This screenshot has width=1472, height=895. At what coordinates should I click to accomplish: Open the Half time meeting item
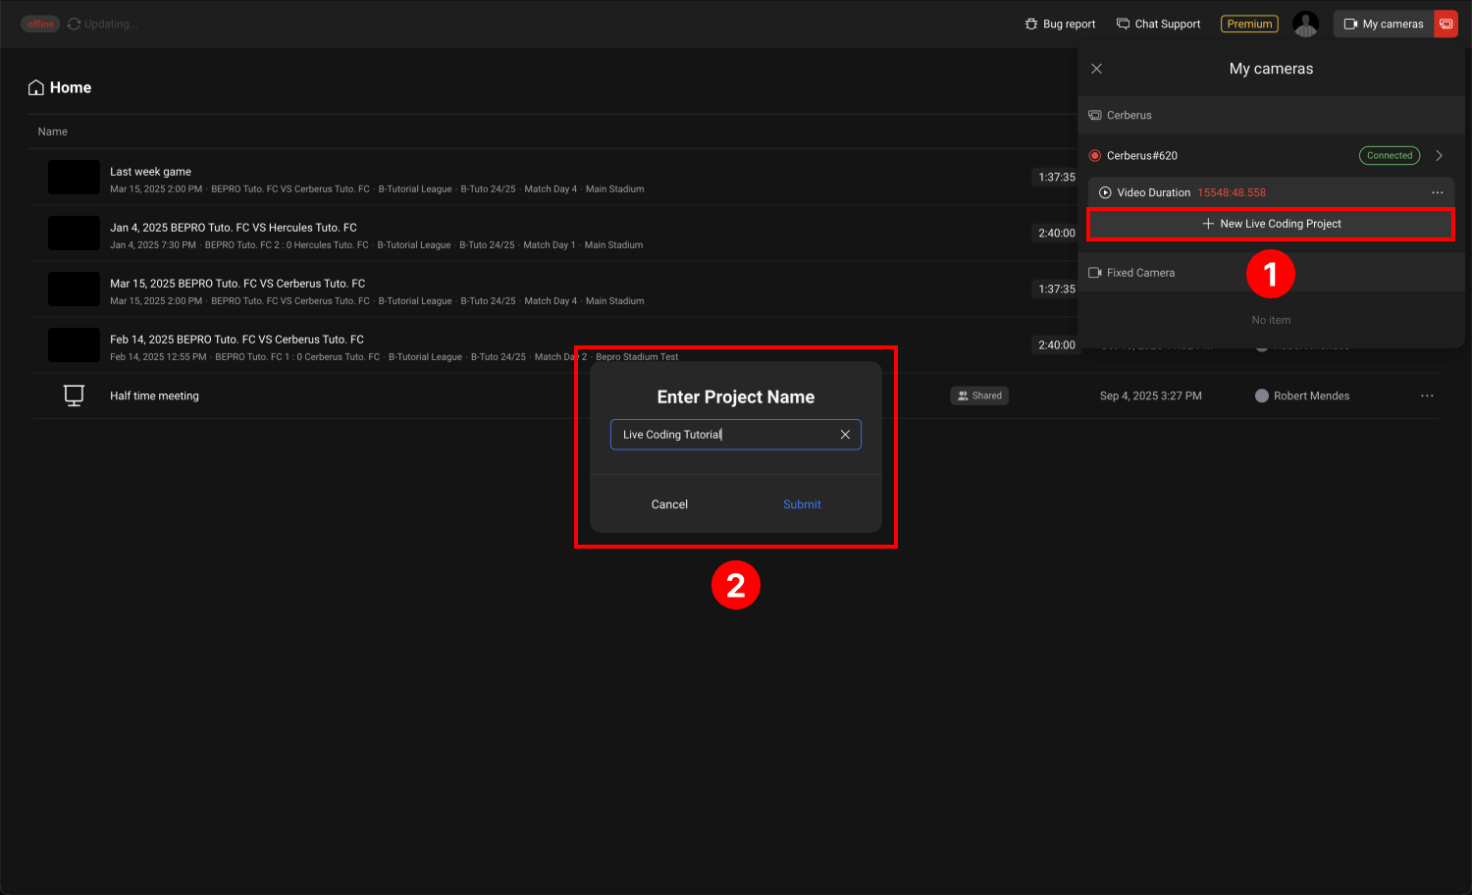tap(154, 395)
